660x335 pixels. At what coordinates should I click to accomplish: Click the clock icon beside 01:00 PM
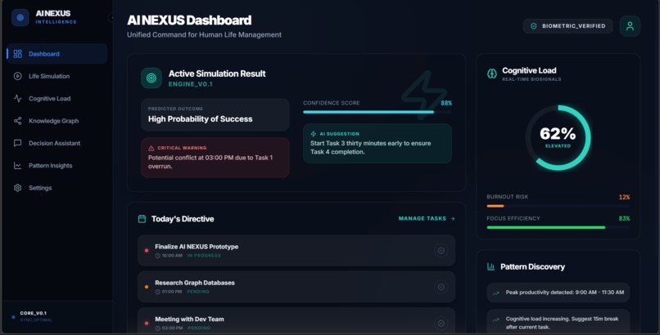coord(158,292)
